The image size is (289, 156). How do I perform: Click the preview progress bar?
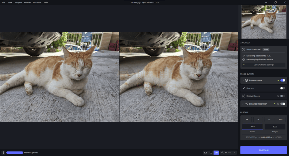tap(15, 153)
